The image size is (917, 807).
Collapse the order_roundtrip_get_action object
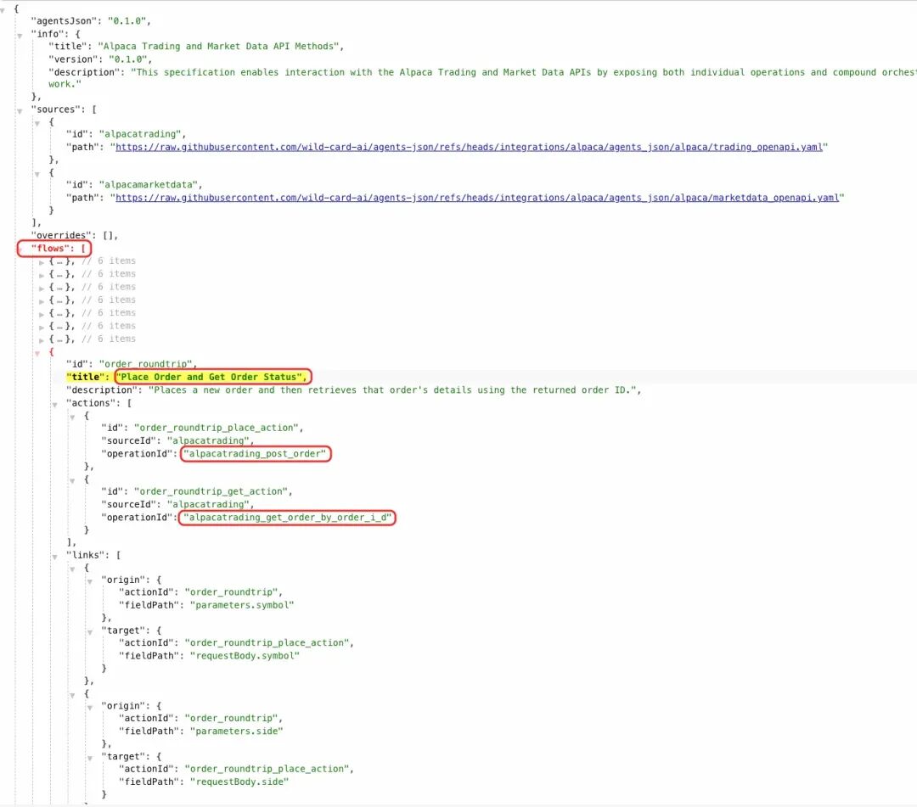[72, 481]
